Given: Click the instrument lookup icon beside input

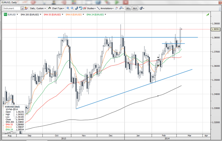Looking at the screenshot, I should tap(22, 8).
